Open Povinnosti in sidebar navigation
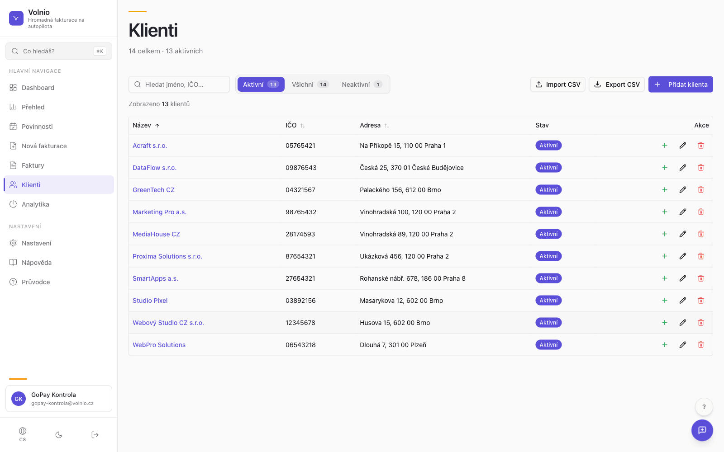The width and height of the screenshot is (724, 452). pyautogui.click(x=59, y=127)
